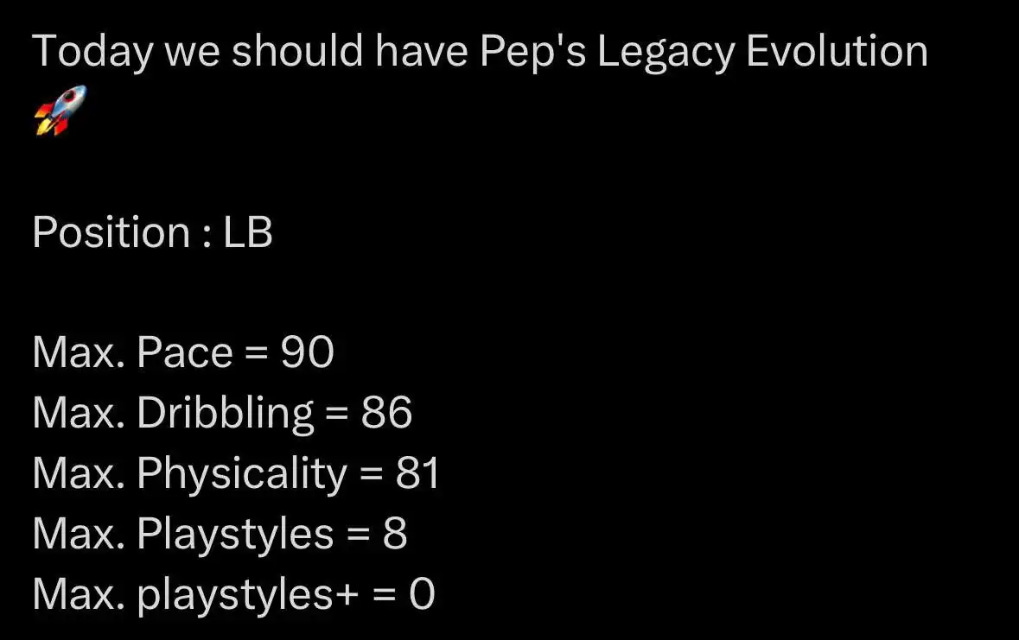Click the number 86 next to Dribbling
This screenshot has height=640, width=1019.
(386, 413)
